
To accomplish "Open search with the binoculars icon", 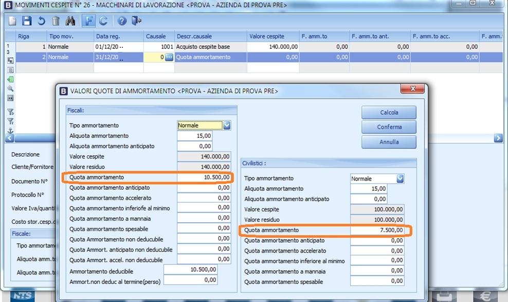I will pyautogui.click(x=70, y=21).
